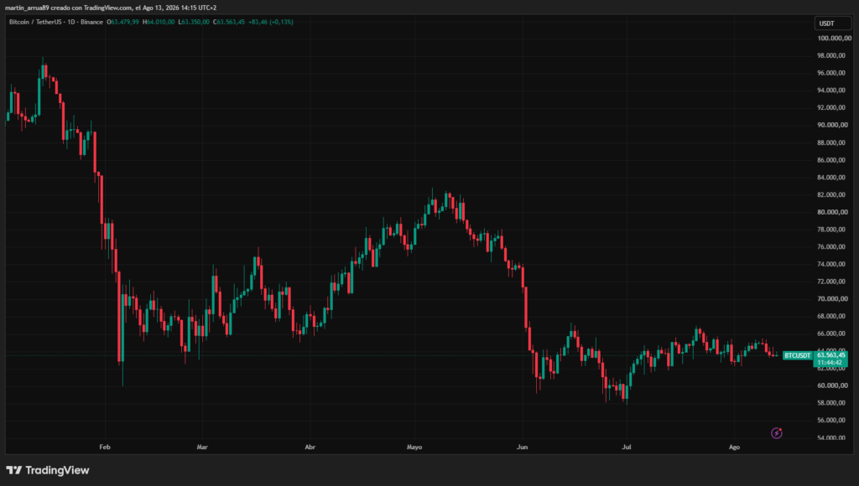
Task: Click the 72.000,00 price axis label
Action: [x=831, y=282]
